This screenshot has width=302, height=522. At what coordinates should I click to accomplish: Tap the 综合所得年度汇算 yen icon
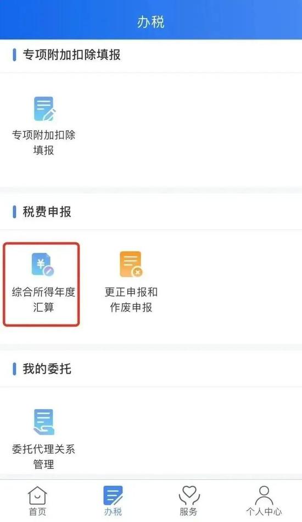(43, 265)
